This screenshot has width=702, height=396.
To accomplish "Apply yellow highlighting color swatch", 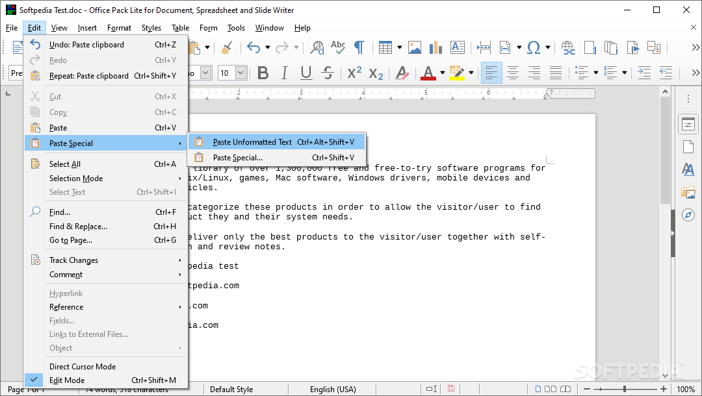I will (457, 73).
